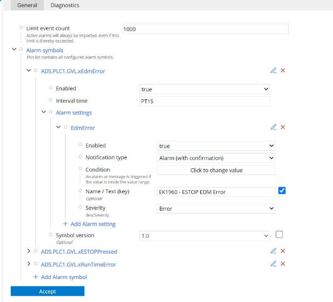
Task: Click the EdmError label
Action: (x=82, y=128)
